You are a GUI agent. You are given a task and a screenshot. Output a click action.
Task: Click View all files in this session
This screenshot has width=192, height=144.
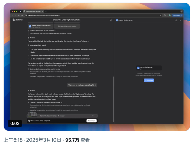point(67,26)
